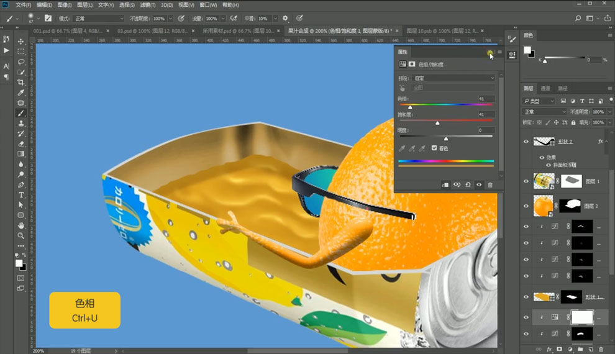This screenshot has height=354, width=615.
Task: Click the 色相 hue value field
Action: [486, 99]
